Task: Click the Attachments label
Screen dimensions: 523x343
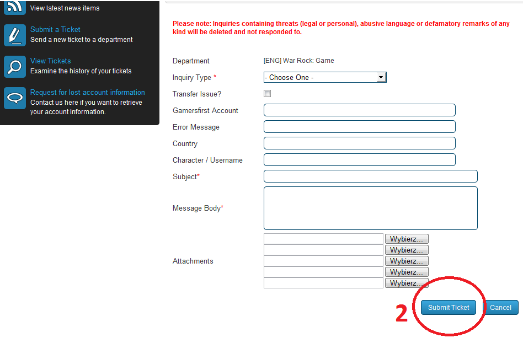Action: point(193,261)
